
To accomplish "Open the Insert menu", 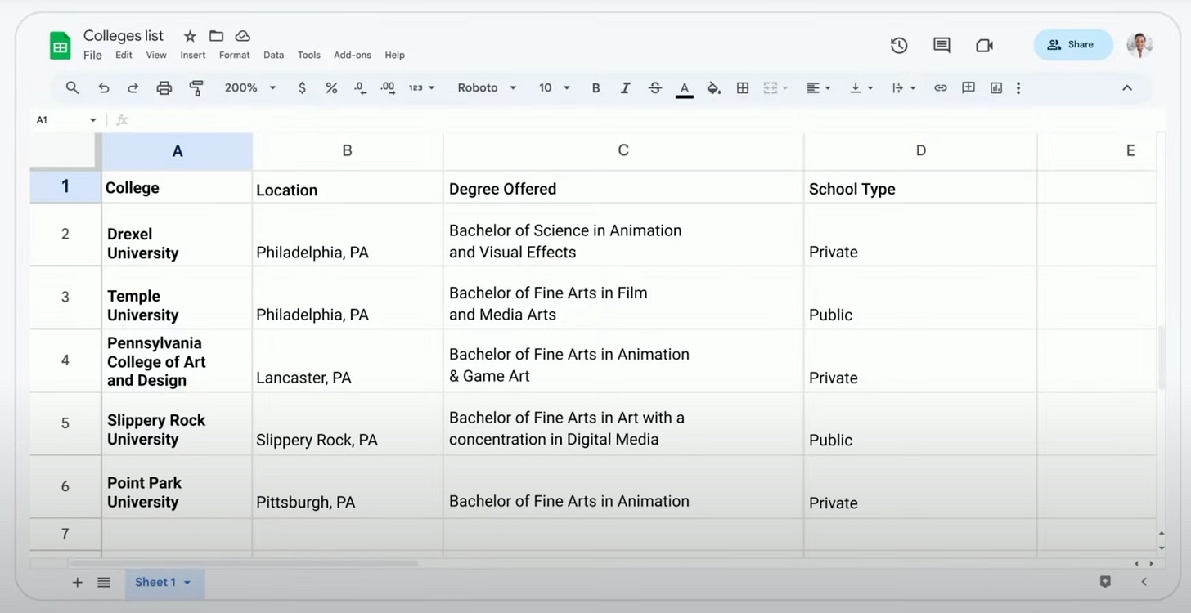I will tap(193, 55).
